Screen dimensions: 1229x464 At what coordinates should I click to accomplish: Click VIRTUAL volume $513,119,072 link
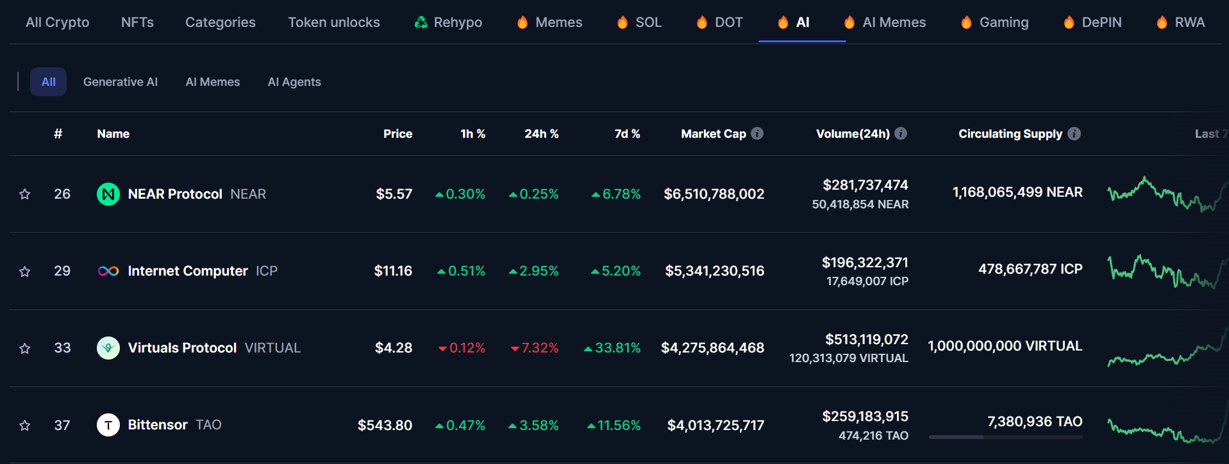click(x=867, y=339)
